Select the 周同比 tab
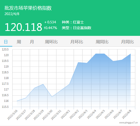This screenshot has width=140, height=126. click(x=102, y=42)
